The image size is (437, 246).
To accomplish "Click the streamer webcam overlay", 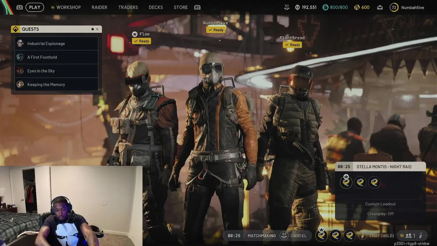I will point(71,206).
